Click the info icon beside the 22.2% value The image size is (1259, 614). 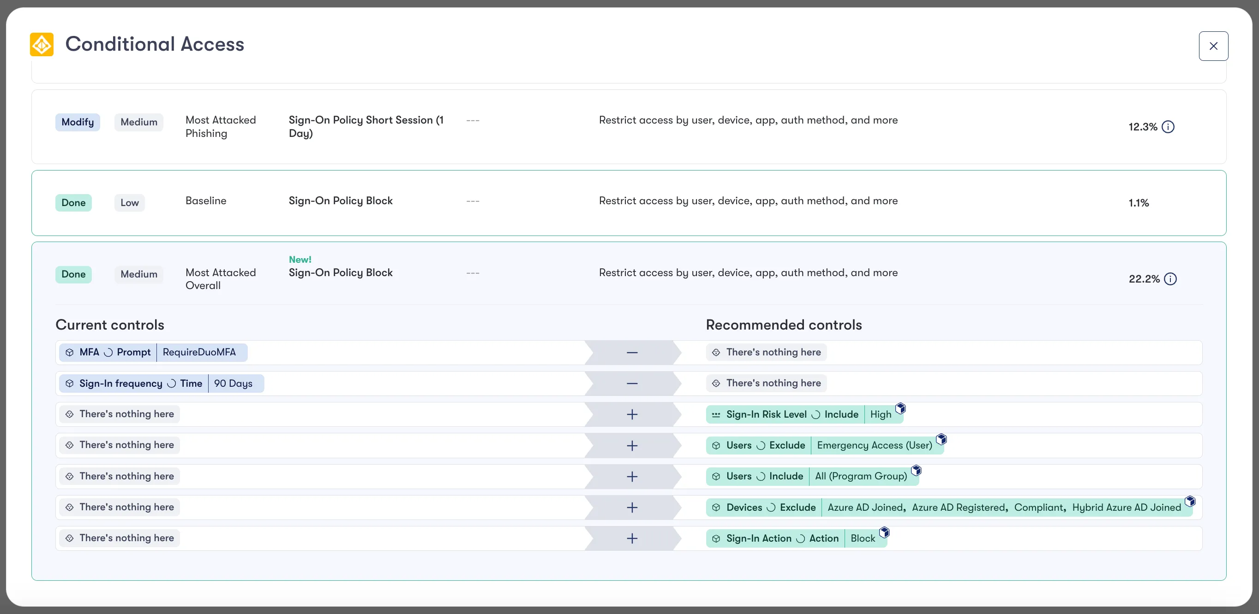pyautogui.click(x=1170, y=279)
